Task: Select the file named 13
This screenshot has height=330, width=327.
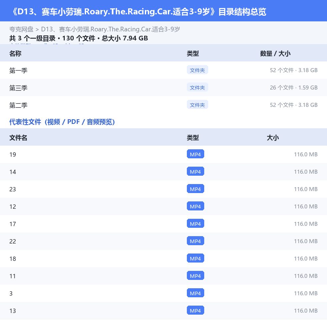Action: pos(13,311)
